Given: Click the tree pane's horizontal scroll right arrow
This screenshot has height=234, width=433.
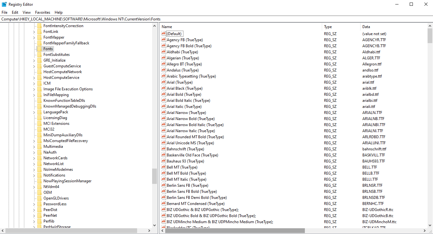Looking at the screenshot, I should pos(149,230).
